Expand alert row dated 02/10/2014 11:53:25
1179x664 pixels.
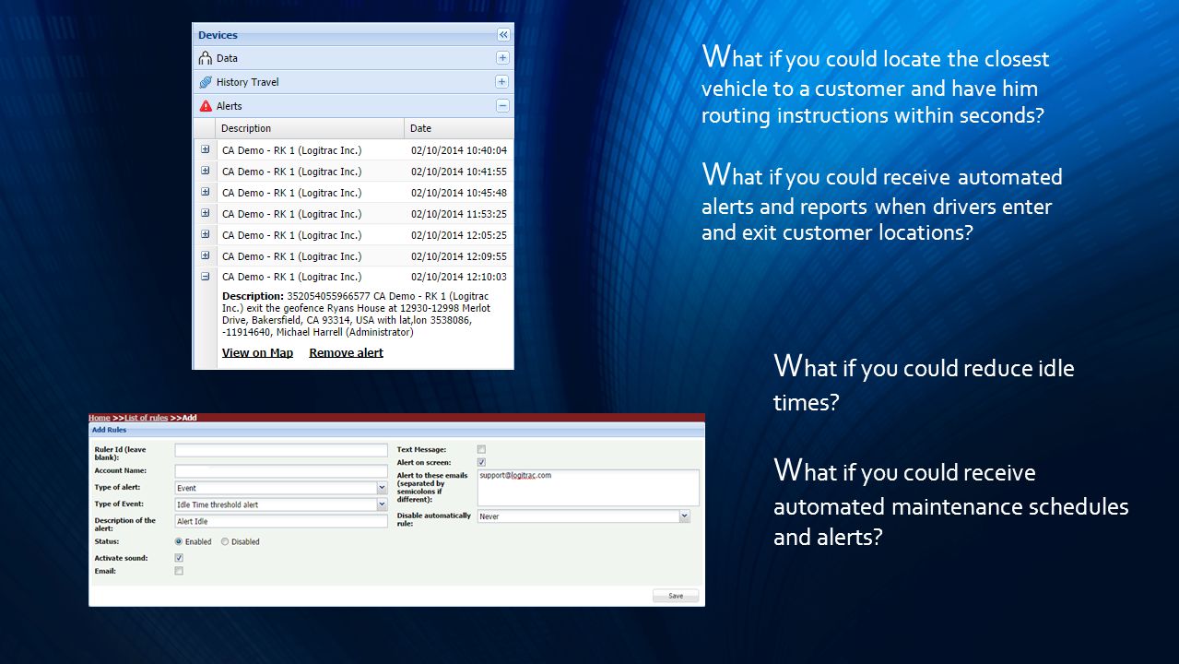[x=205, y=213]
